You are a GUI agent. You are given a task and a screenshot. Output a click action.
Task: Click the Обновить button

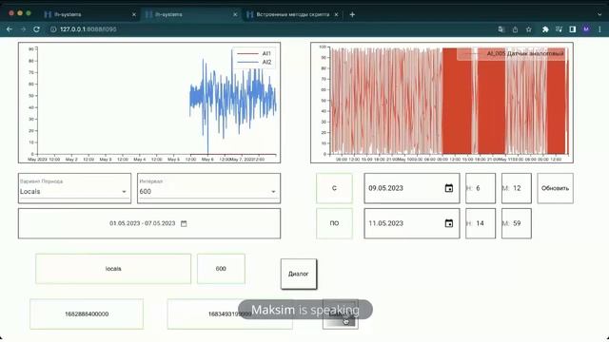click(555, 188)
